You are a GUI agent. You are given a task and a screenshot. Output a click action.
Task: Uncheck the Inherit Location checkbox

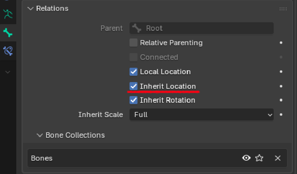tap(133, 86)
